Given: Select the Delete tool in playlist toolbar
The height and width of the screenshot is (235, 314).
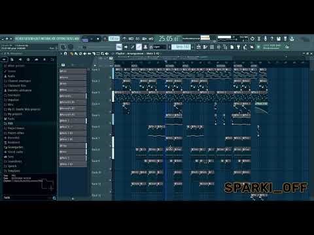Looking at the screenshot, I should coord(80,54).
